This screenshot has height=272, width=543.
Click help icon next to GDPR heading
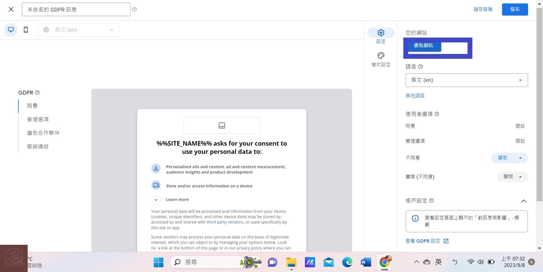pos(37,92)
